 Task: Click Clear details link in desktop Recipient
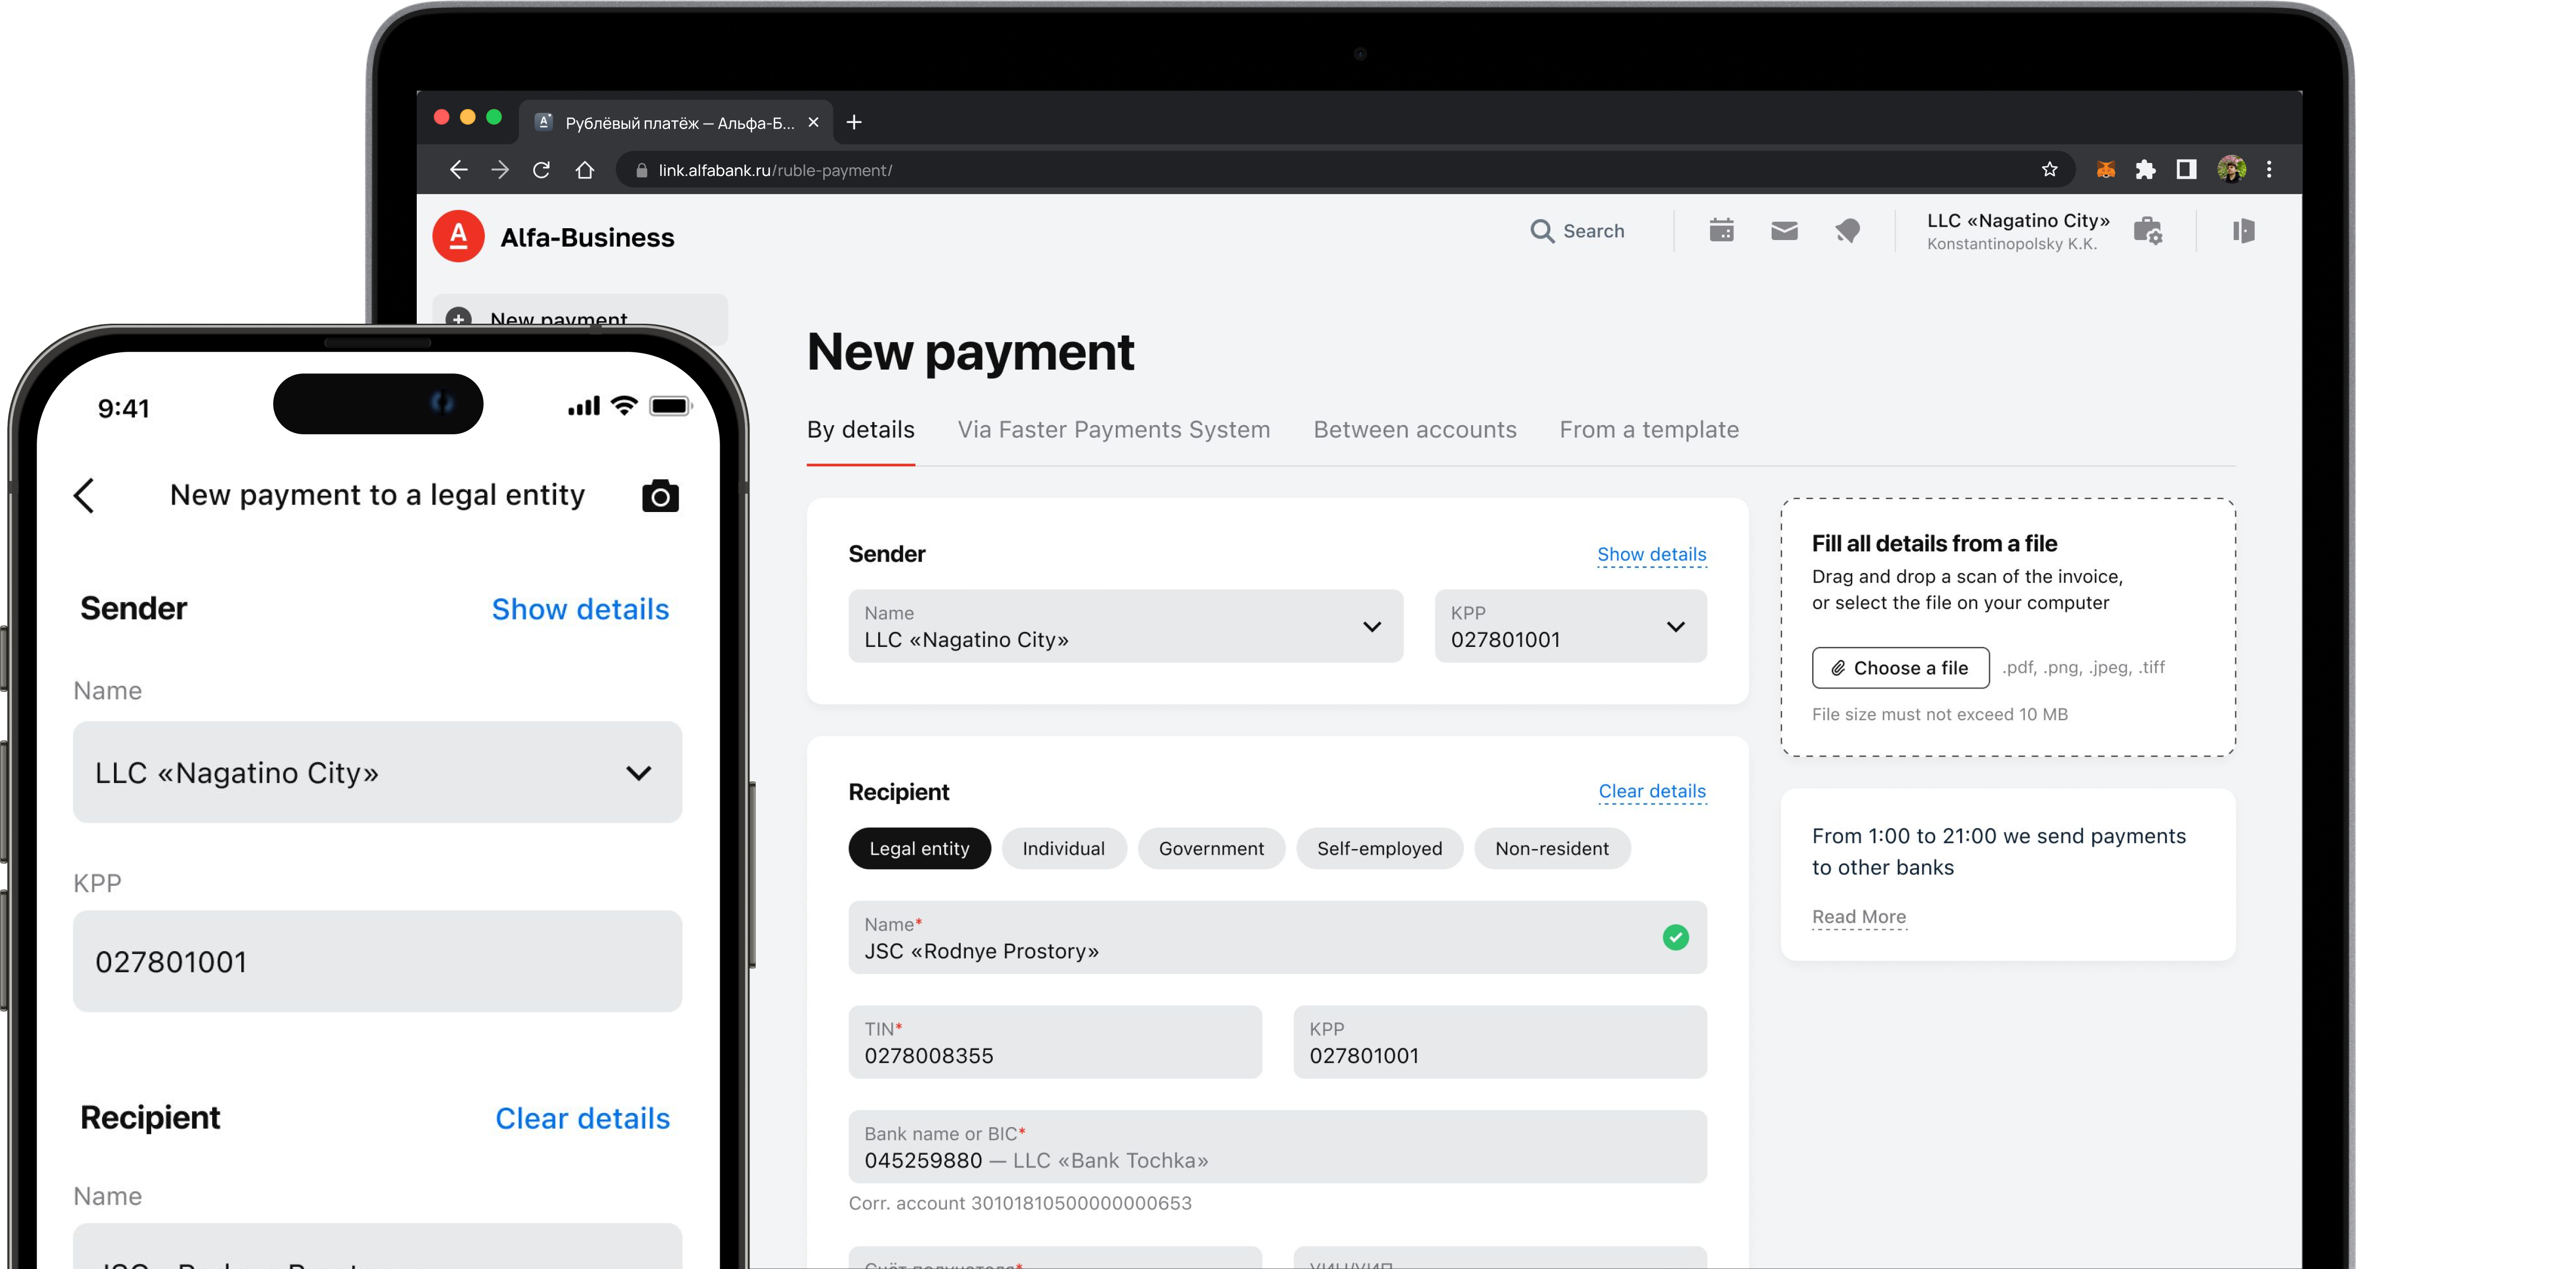coord(1651,792)
